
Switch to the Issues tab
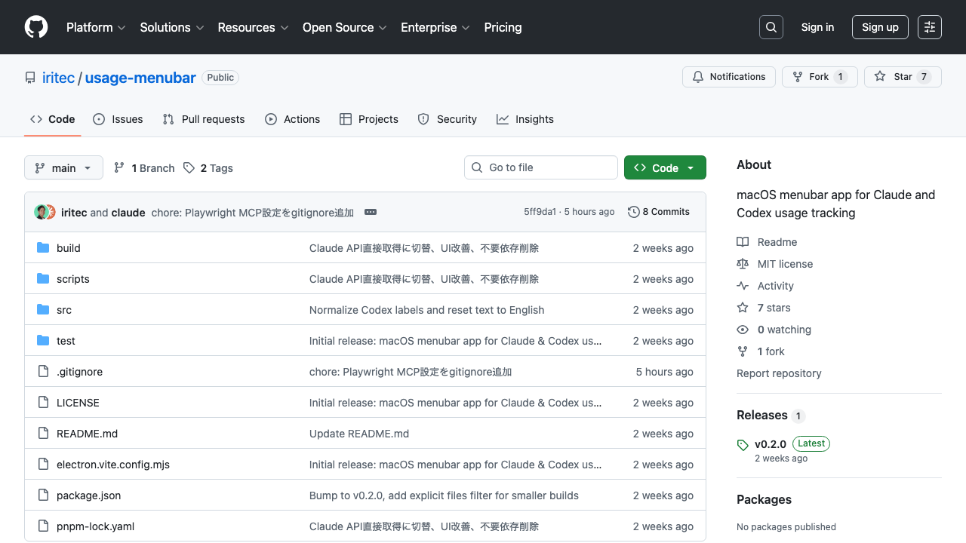[x=118, y=119]
